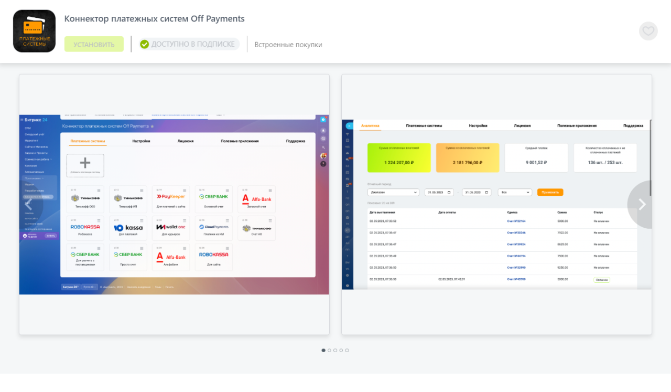The width and height of the screenshot is (671, 392).
Task: Click the 9 001,52 ₽ average payment card
Action: pos(536,158)
